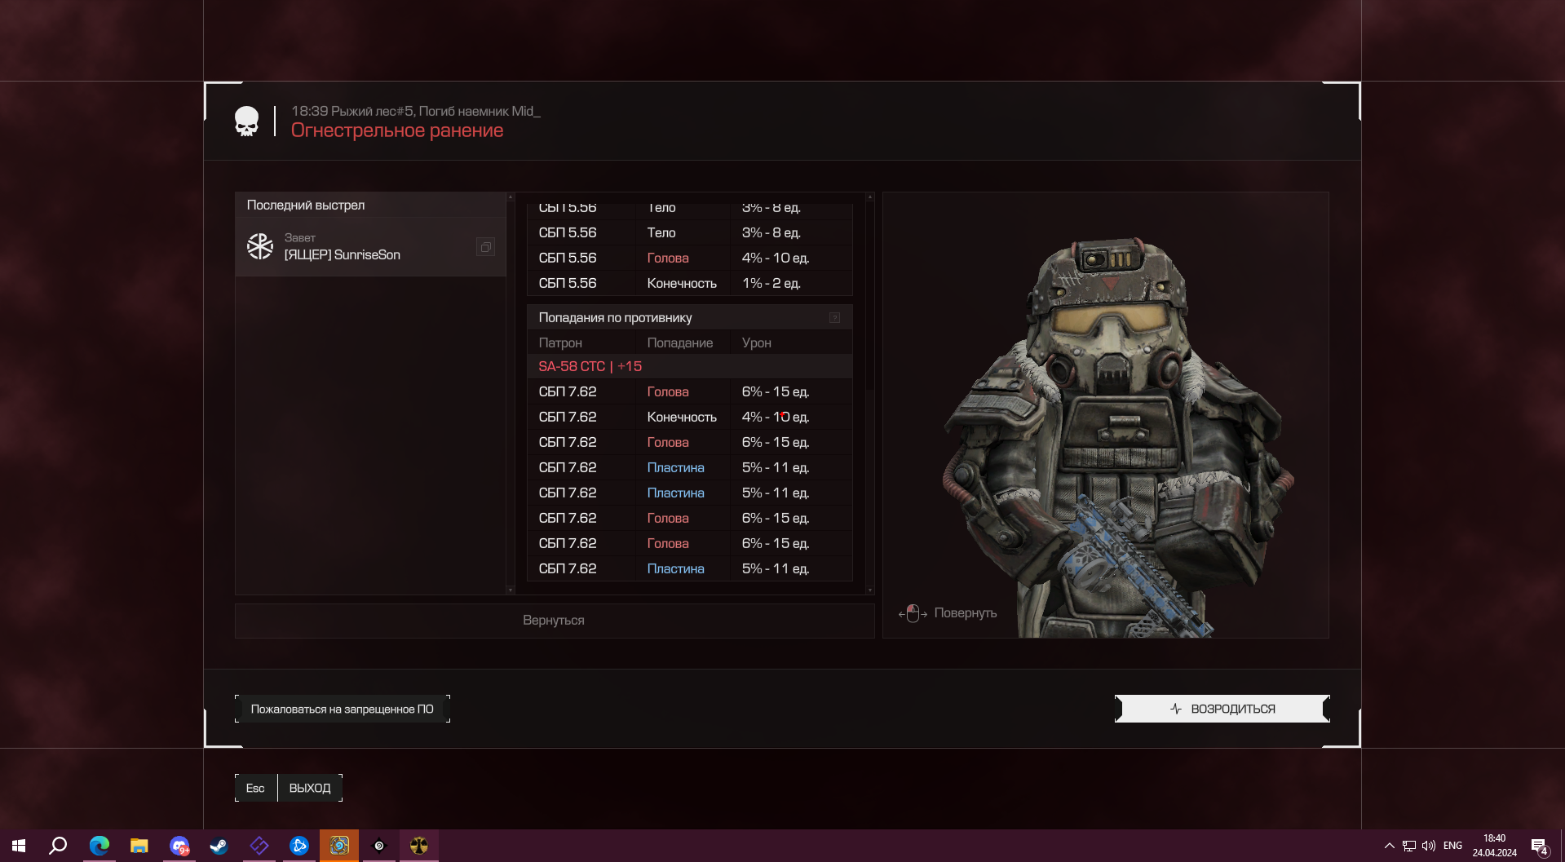Open Battle.net from the taskbar

pyautogui.click(x=299, y=846)
